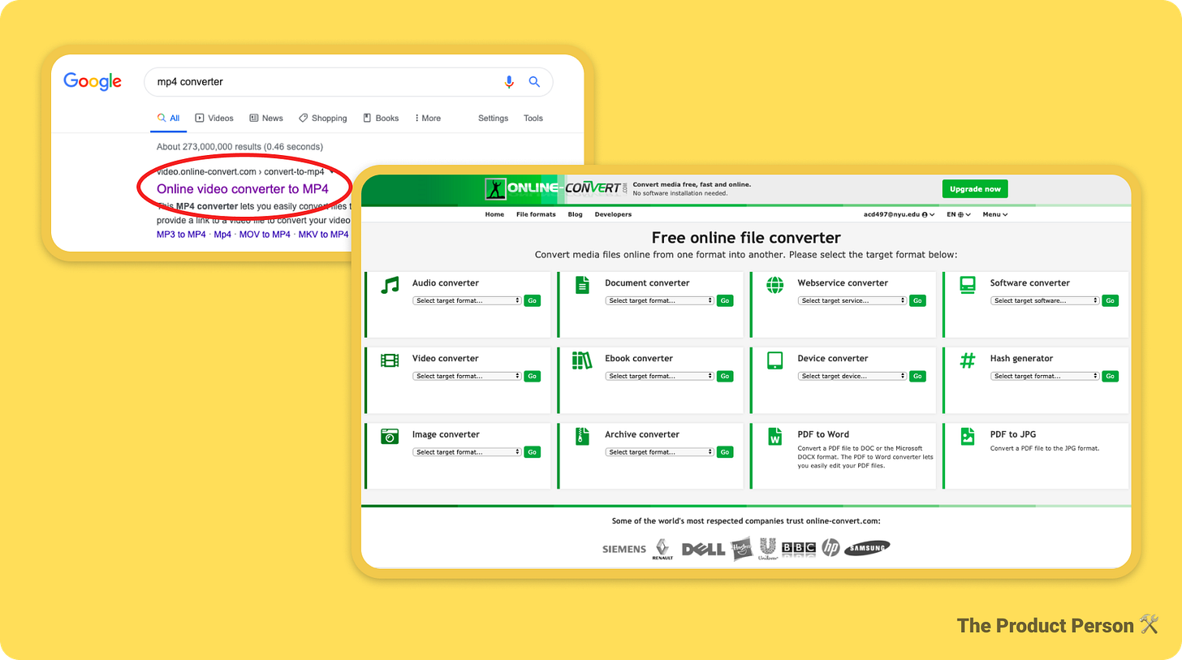Image resolution: width=1182 pixels, height=660 pixels.
Task: Open Blog in Online-Convert navigation
Action: [576, 214]
